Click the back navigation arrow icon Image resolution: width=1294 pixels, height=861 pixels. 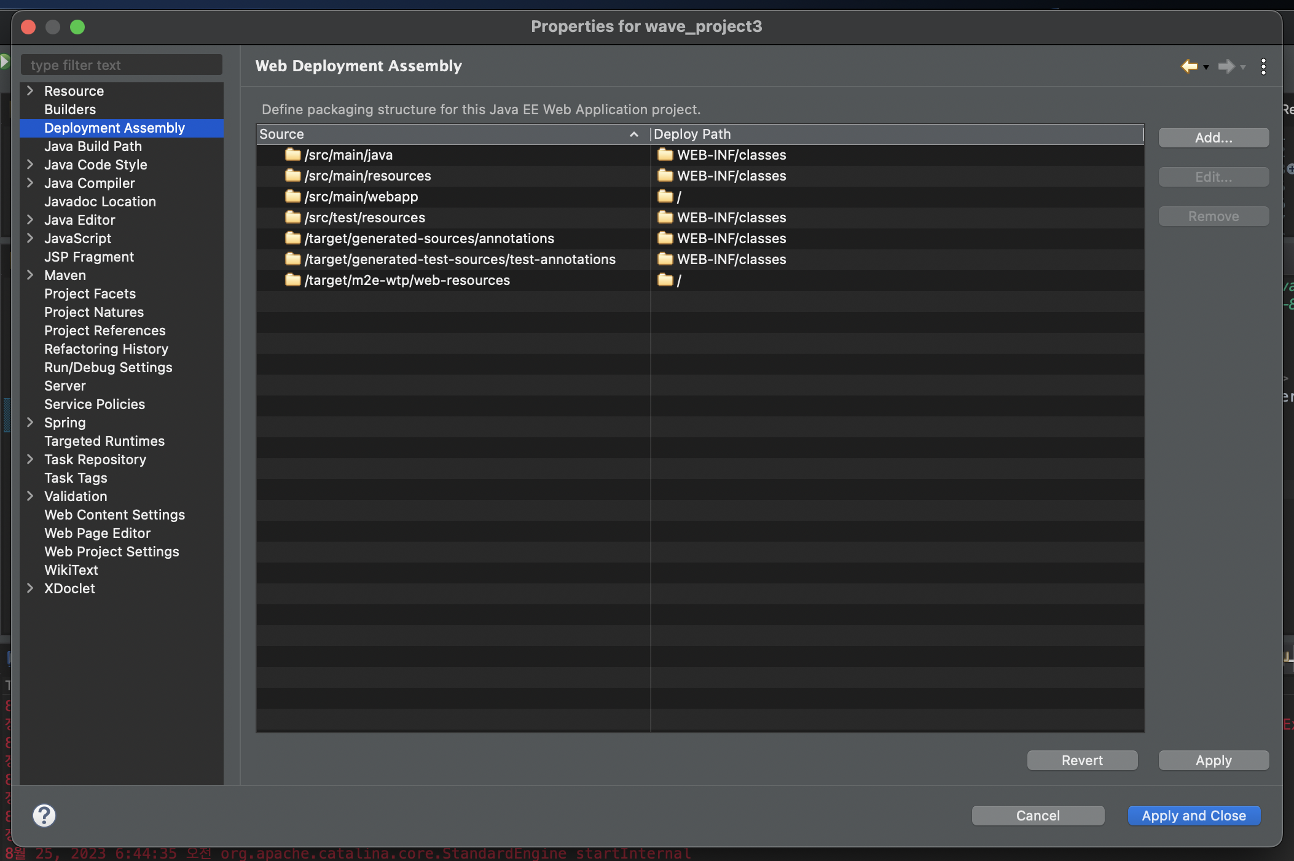point(1190,66)
